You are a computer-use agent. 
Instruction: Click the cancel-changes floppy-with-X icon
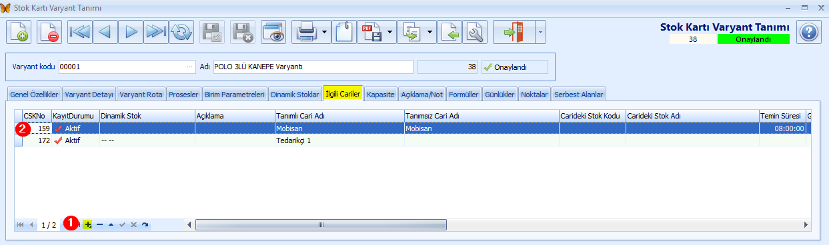click(243, 32)
